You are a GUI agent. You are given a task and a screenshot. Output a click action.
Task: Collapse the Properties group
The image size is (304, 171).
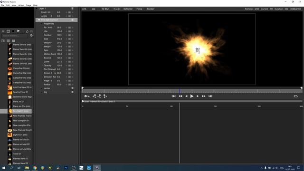point(41,24)
